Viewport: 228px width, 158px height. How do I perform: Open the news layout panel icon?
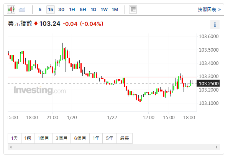pos(133,10)
